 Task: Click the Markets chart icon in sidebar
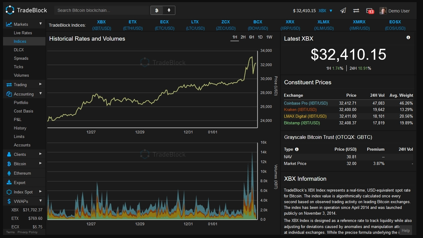coord(9,24)
